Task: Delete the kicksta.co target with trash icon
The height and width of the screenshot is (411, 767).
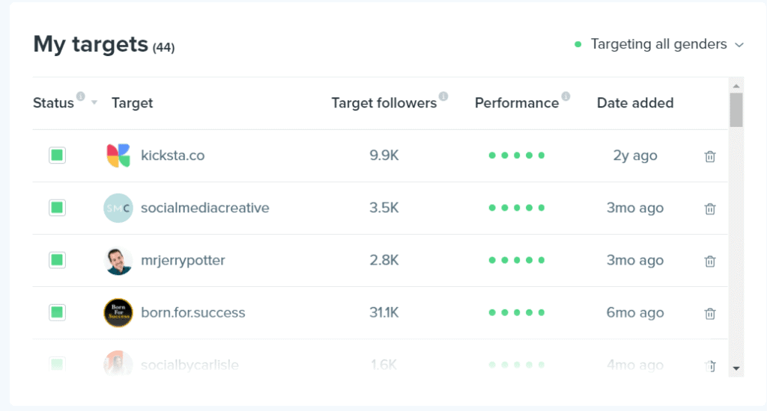Action: point(710,156)
